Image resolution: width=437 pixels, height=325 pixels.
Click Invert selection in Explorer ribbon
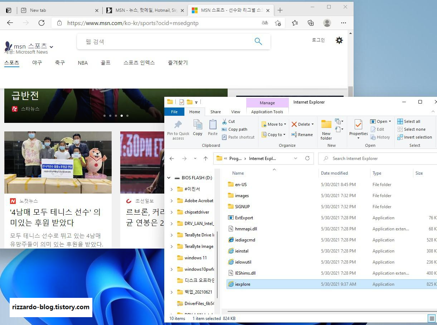(x=414, y=137)
